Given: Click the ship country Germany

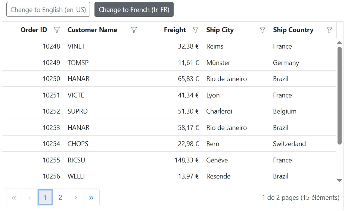Looking at the screenshot, I should (286, 63).
